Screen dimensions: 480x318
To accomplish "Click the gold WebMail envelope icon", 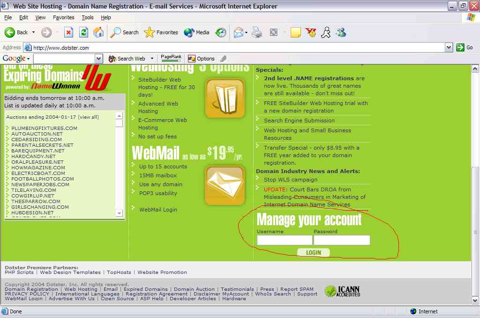I will pos(225,185).
